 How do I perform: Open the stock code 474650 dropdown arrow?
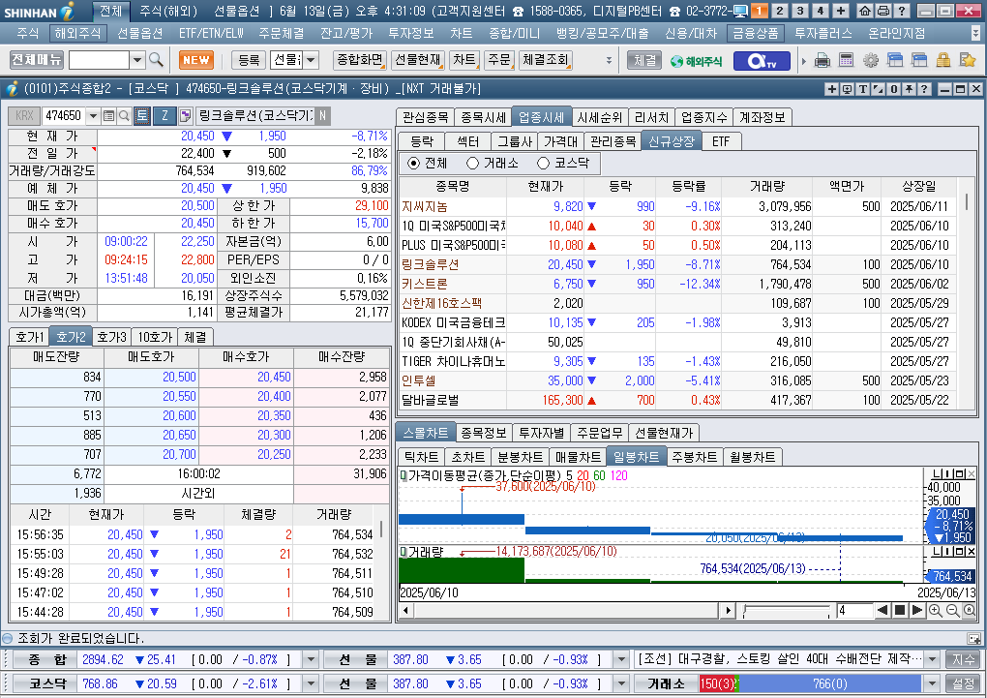(93, 116)
